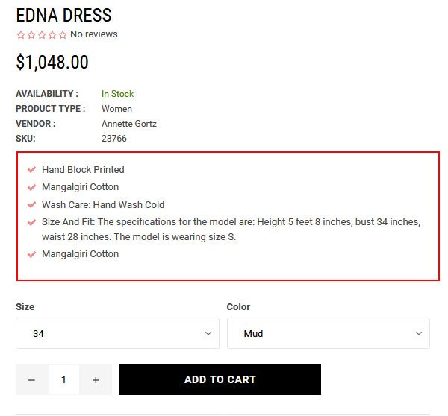Click the EDNA DRESS product title
448x416 pixels.
(x=63, y=15)
